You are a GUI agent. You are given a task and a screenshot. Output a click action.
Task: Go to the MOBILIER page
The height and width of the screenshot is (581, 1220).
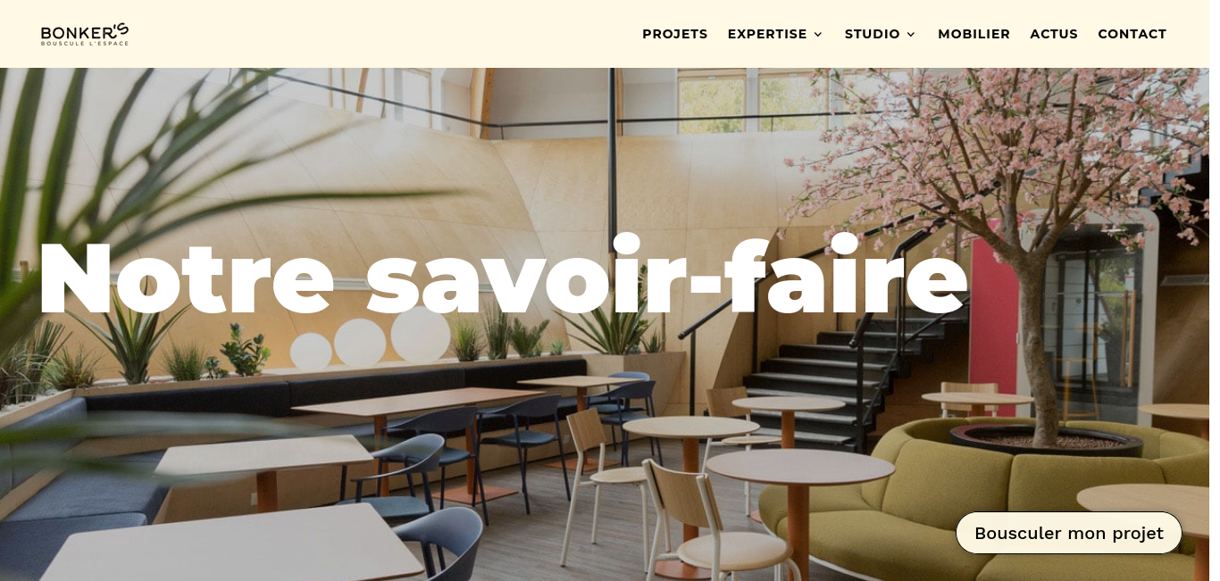click(x=974, y=34)
